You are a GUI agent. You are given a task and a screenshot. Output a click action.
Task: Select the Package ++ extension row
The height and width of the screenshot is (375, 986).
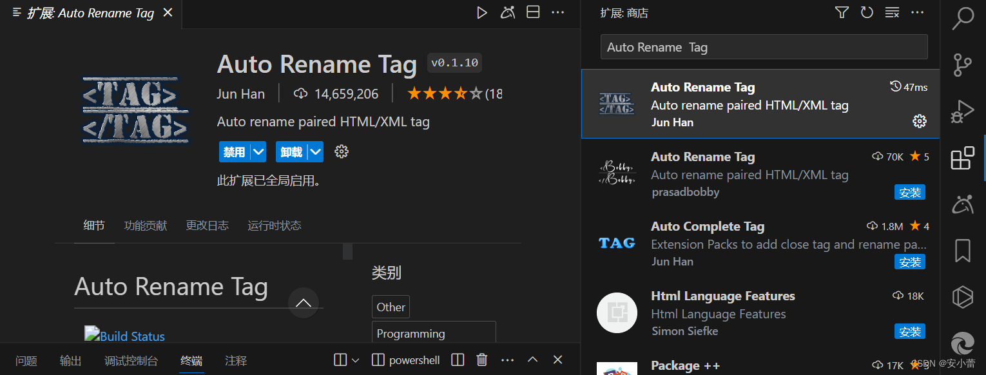760,361
